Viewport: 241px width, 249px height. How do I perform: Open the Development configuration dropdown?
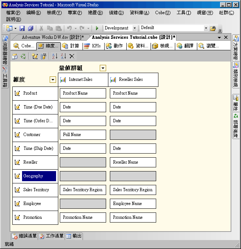point(135,28)
